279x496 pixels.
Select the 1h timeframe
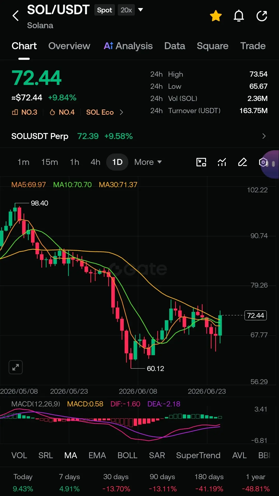point(75,162)
